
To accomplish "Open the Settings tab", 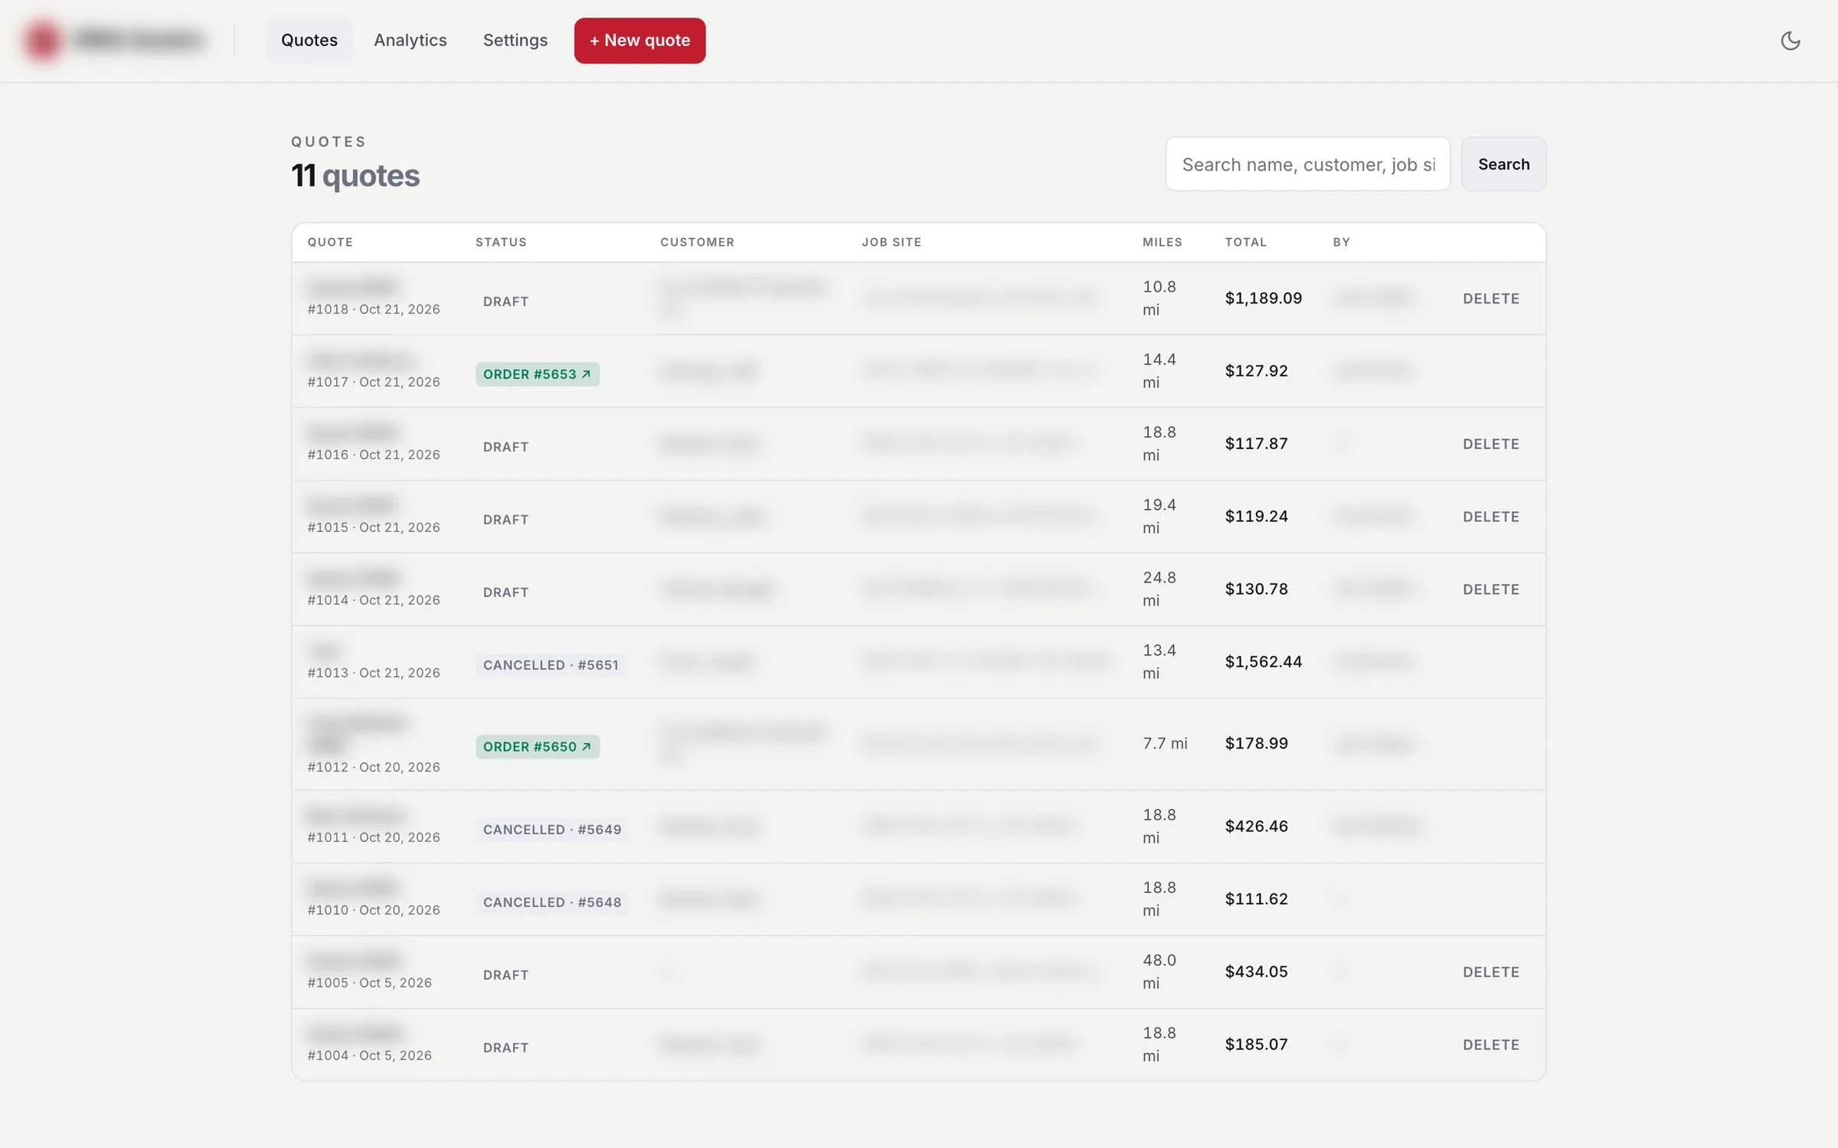I will [515, 41].
